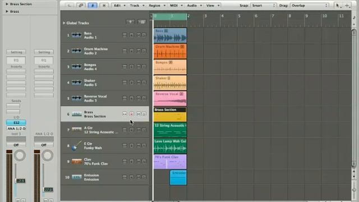Viewport: 359px width, 202px height.
Task: Click the first Sends slot
Action: click(x=13, y=105)
